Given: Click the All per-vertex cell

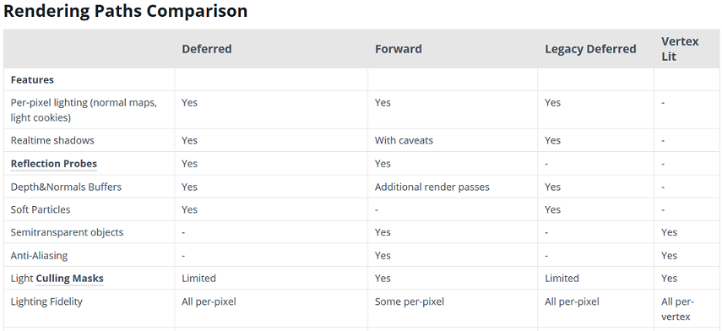Looking at the screenshot, I should tap(677, 309).
